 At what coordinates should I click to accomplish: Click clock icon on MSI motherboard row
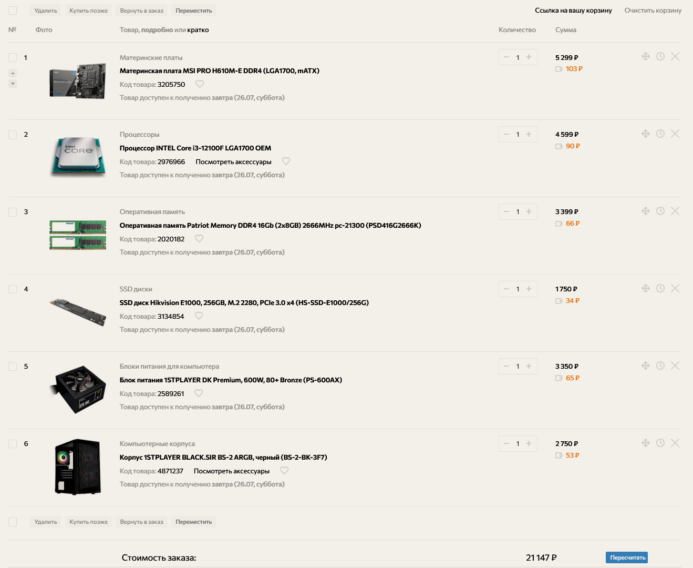point(660,56)
